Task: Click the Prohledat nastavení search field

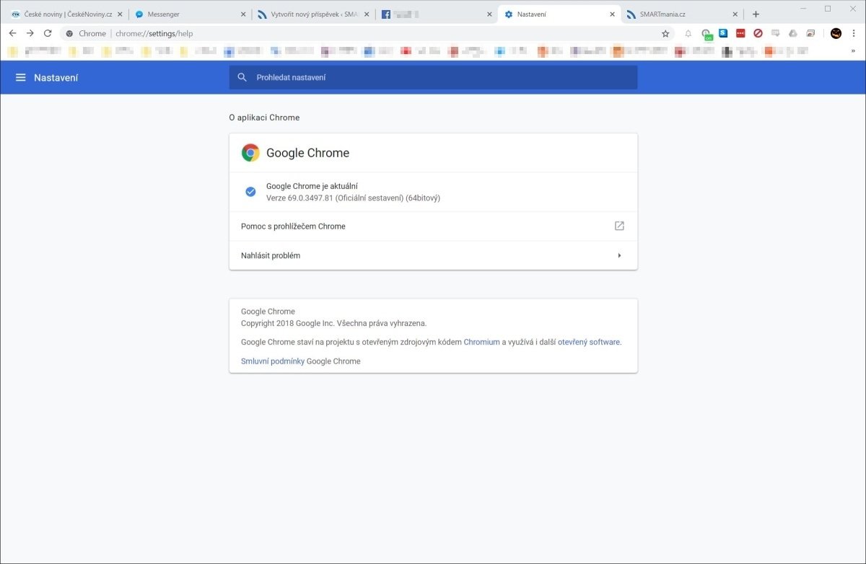Action: pyautogui.click(x=433, y=77)
